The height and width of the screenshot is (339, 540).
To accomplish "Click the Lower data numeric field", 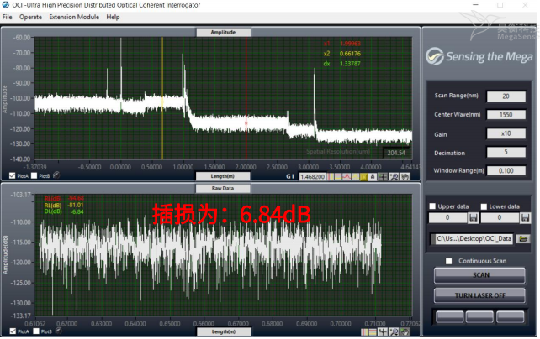I will pyautogui.click(x=500, y=218).
